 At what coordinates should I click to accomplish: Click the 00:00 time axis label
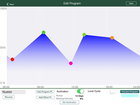6,87
